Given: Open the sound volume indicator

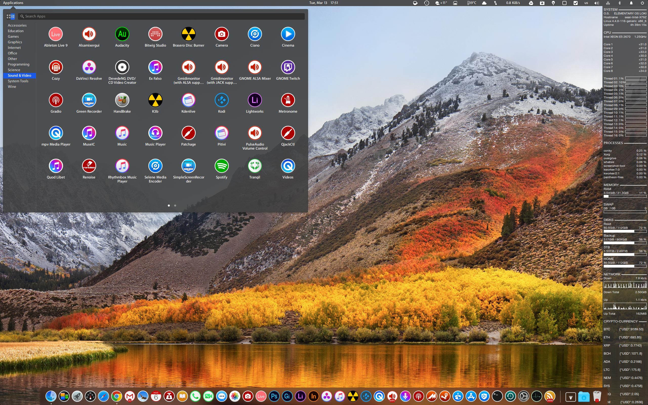Looking at the screenshot, I should coord(597,3).
